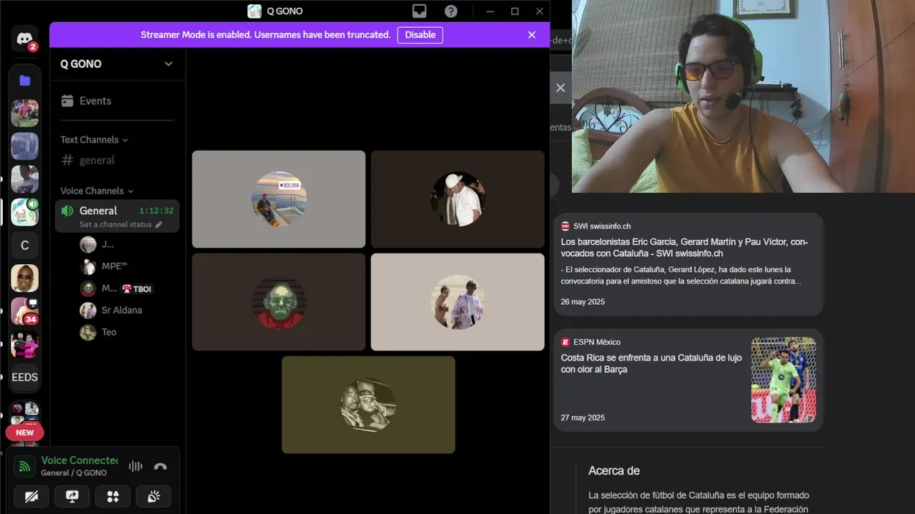
Task: Click the TBOI server tag badge
Action: tap(137, 289)
